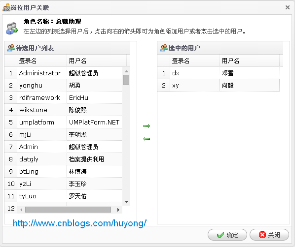The height and width of the screenshot is (247, 295).
Task: Click the 罗天佑 user name cell
Action: point(94,196)
